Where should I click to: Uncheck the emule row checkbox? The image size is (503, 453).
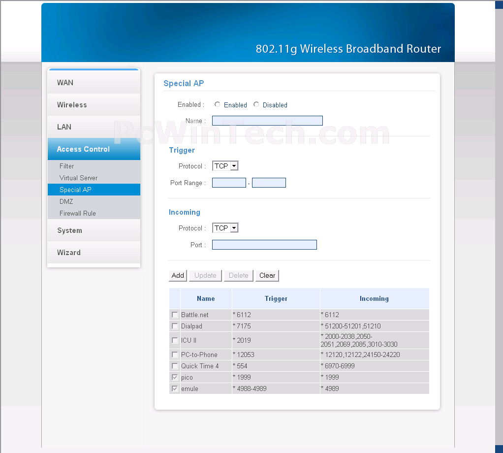(175, 388)
